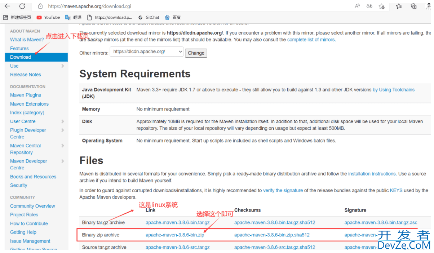Open Index (category) link
Screen dimensions: 434x253
coord(27,112)
